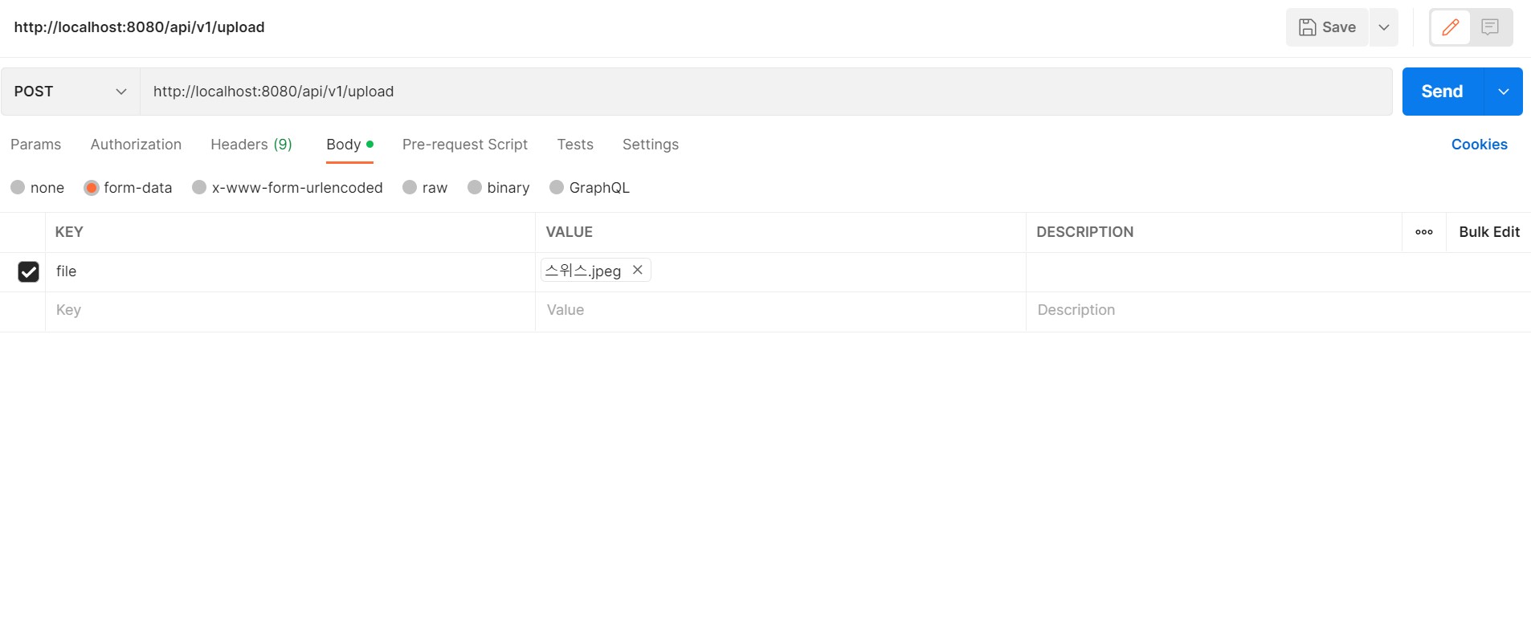This screenshot has height=632, width=1531.
Task: Select the form-data radio button
Action: coord(92,187)
